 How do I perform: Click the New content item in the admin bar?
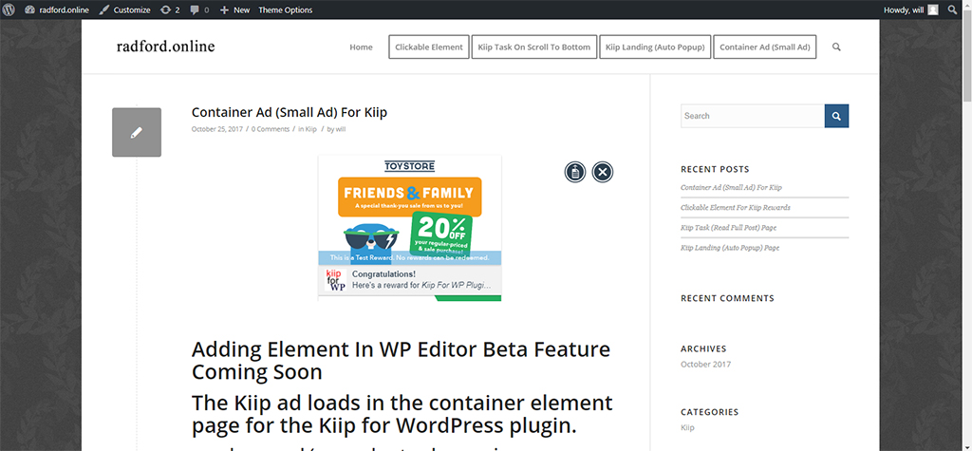pos(235,9)
